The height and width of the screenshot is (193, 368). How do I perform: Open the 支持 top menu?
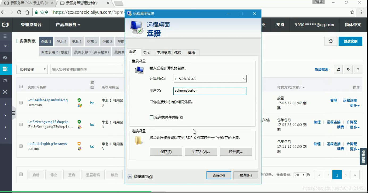pyautogui.click(x=280, y=25)
